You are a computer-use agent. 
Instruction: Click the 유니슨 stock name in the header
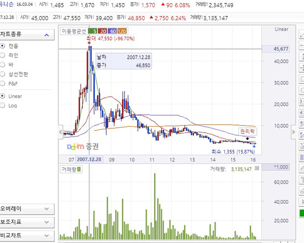(6, 4)
